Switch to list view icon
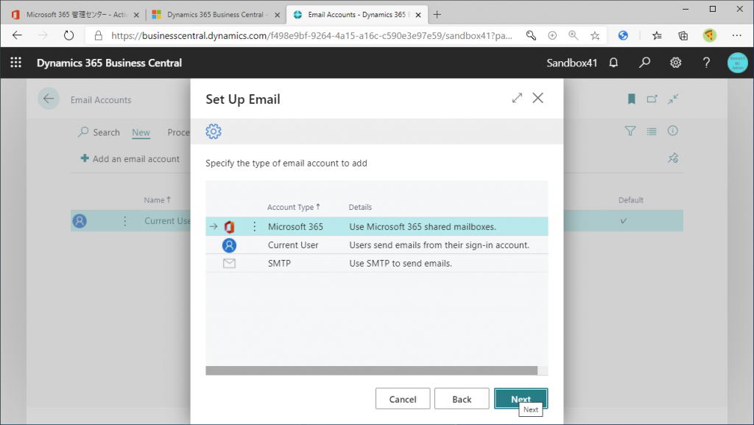This screenshot has height=425, width=754. 652,131
